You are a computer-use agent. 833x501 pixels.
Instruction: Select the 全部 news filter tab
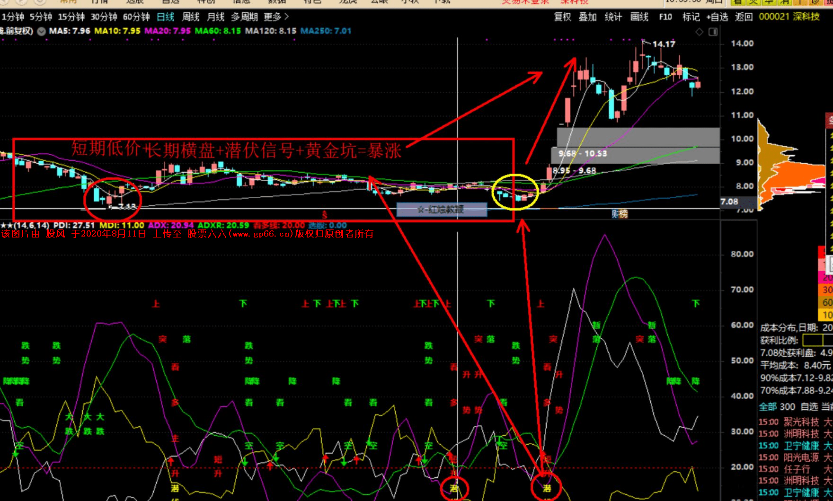(x=768, y=407)
